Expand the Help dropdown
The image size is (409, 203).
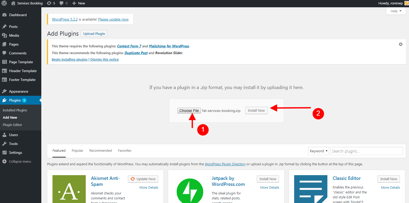(396, 11)
